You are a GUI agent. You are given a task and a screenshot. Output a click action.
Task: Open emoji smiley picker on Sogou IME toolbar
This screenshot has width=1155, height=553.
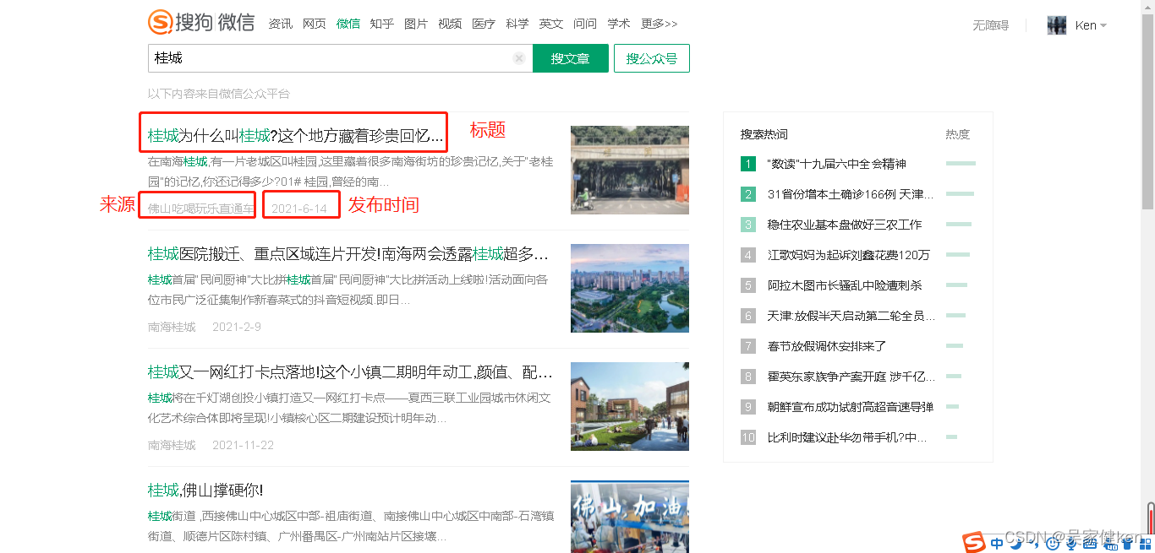(1053, 545)
